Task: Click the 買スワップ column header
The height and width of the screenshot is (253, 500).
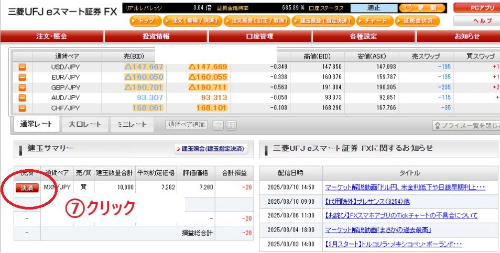Action: 477,57
